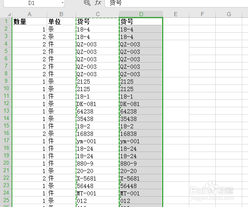Select row 17 header
Image resolution: width=248 pixels, height=207 pixels.
click(x=6, y=140)
